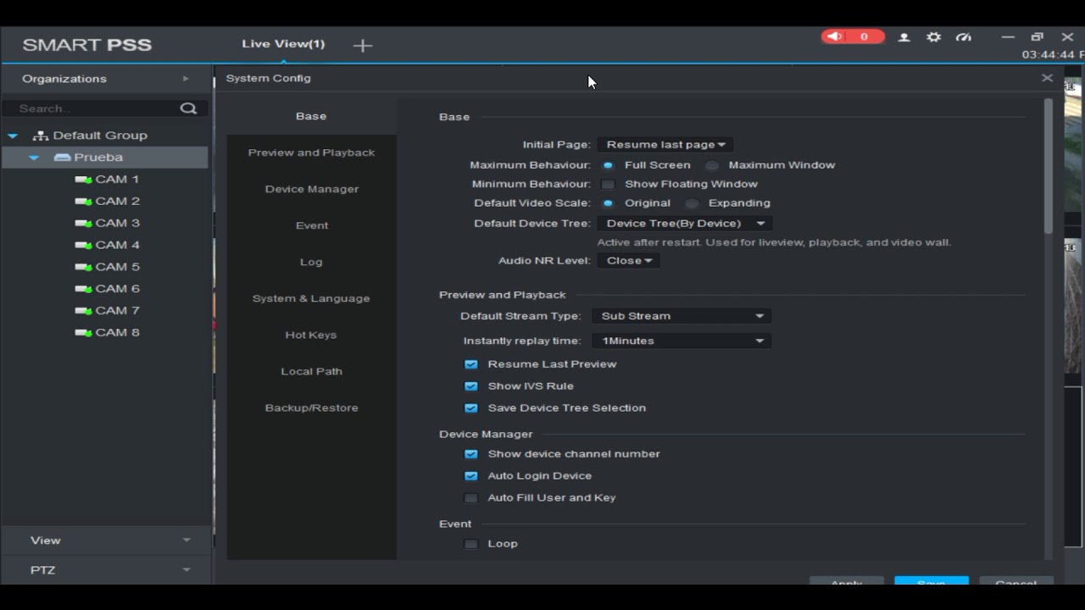Click the CAM 3 camera icon
1085x610 pixels.
[x=83, y=224]
